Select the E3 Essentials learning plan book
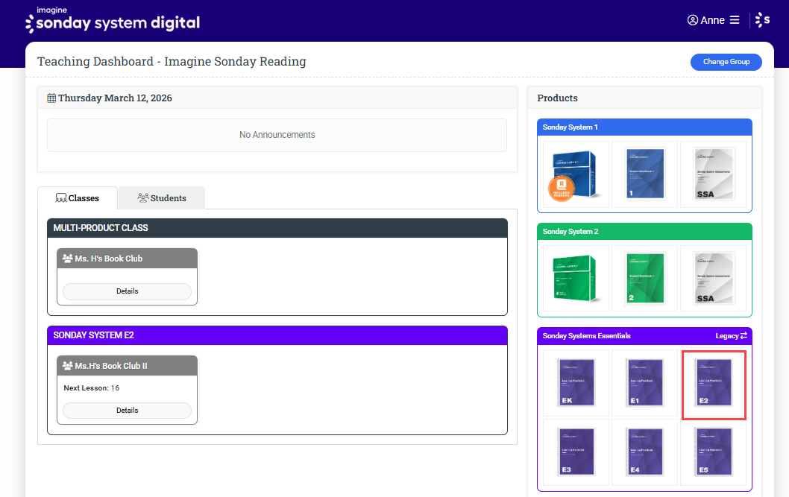The image size is (789, 497). coord(576,452)
